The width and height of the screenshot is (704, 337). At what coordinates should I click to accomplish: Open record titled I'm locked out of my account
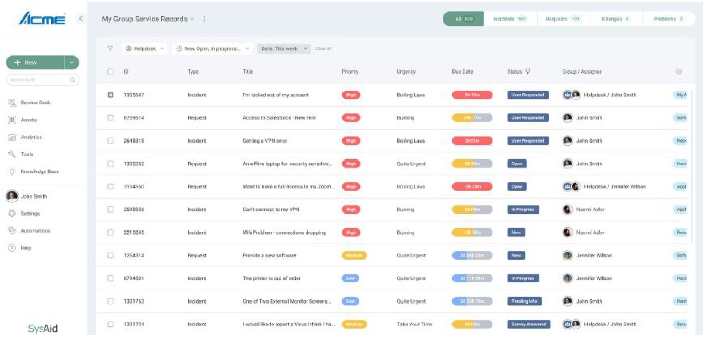coord(276,95)
